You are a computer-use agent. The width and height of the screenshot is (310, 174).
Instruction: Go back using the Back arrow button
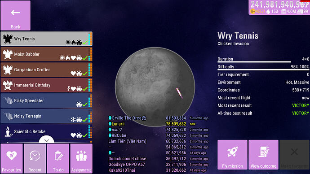pyautogui.click(x=15, y=15)
